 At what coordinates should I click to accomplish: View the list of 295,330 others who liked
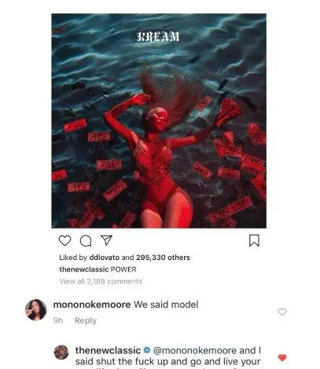tap(163, 258)
